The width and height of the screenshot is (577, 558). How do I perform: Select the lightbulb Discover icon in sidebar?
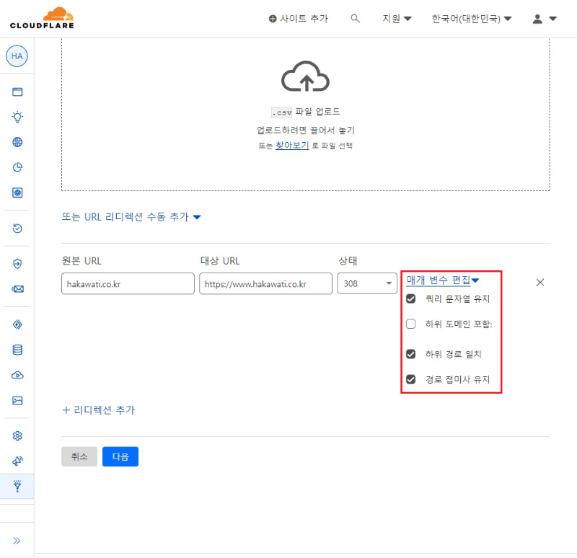(17, 115)
